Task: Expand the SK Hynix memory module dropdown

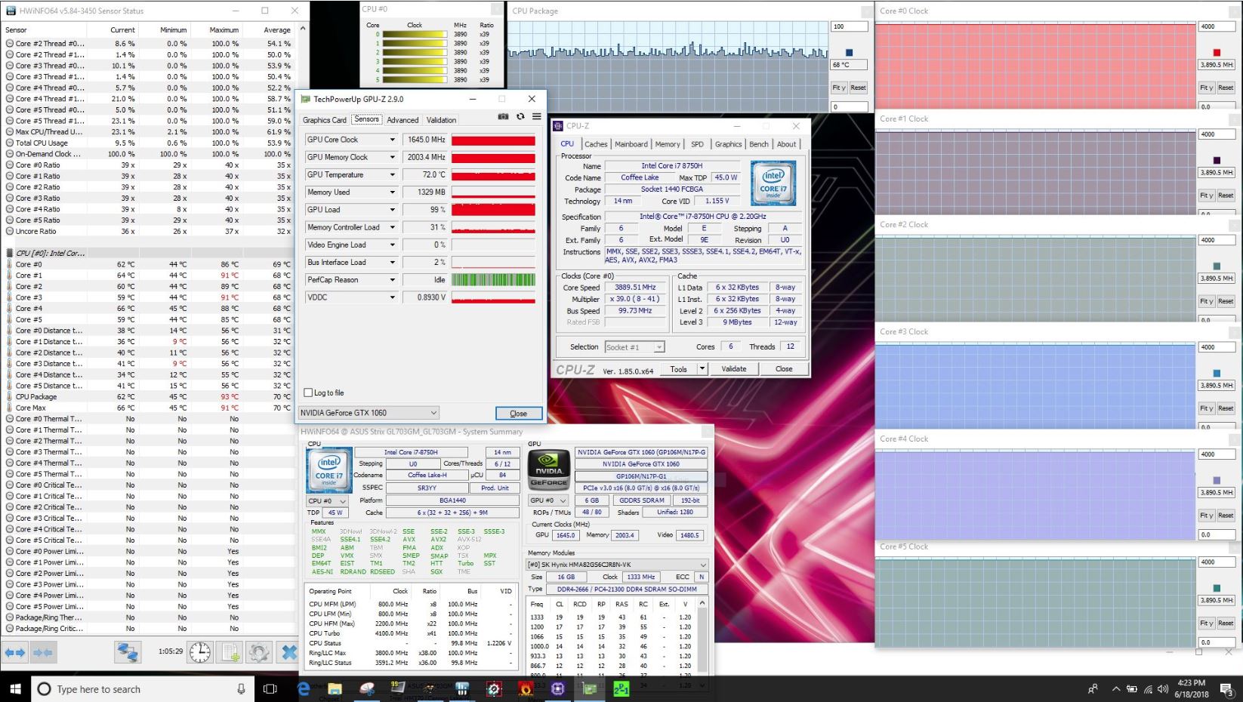Action: 703,565
